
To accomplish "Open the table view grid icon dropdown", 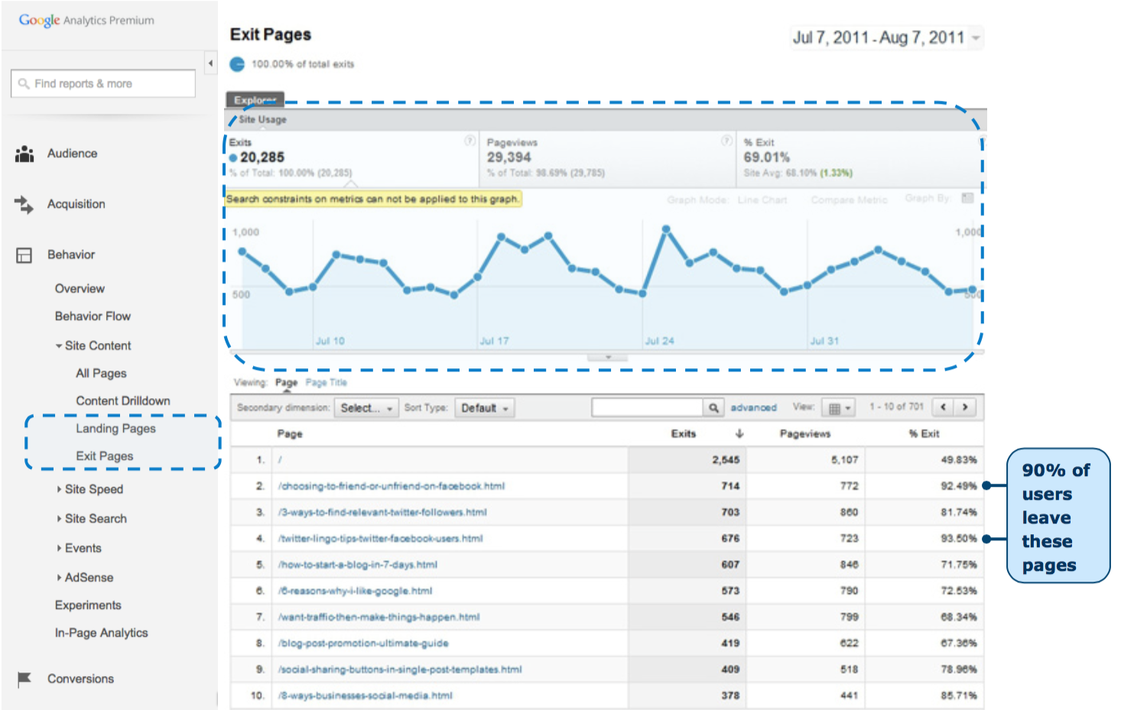I will point(839,408).
